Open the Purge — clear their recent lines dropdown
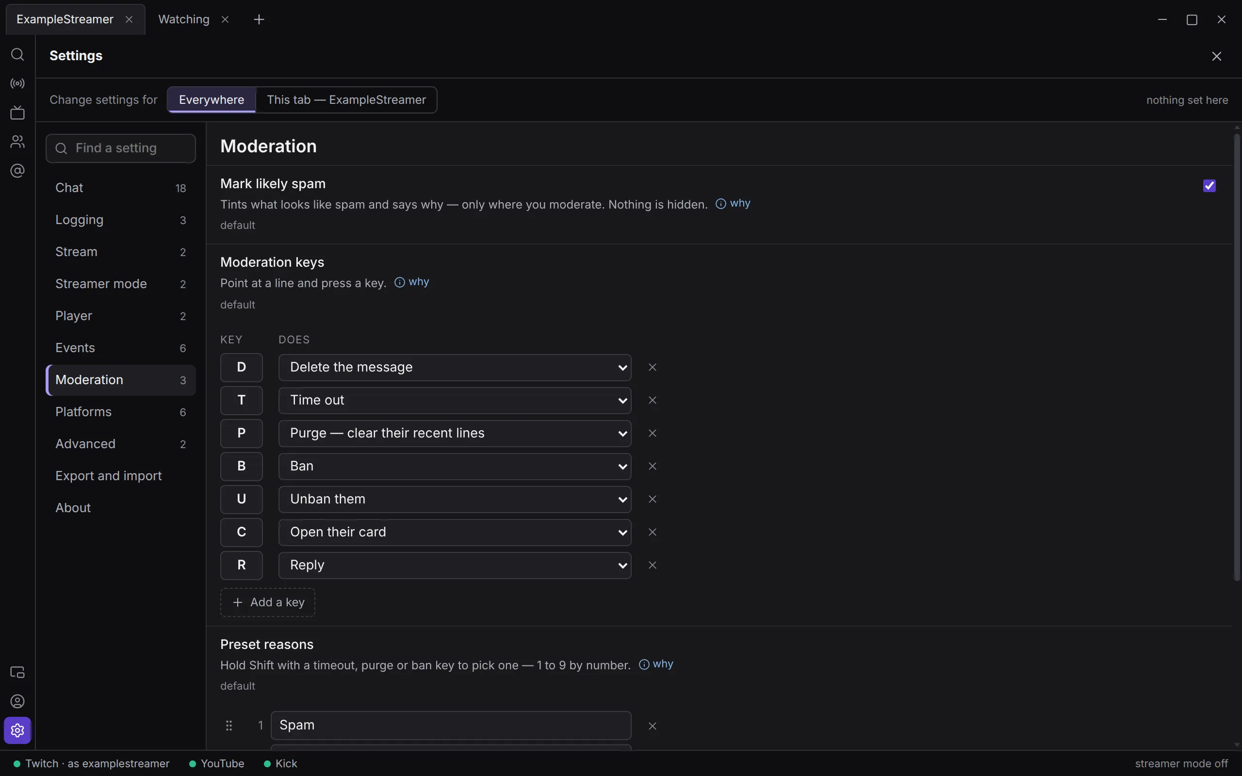 pos(455,433)
